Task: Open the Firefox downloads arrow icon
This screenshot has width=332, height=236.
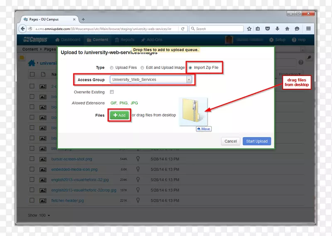Action: click(277, 29)
